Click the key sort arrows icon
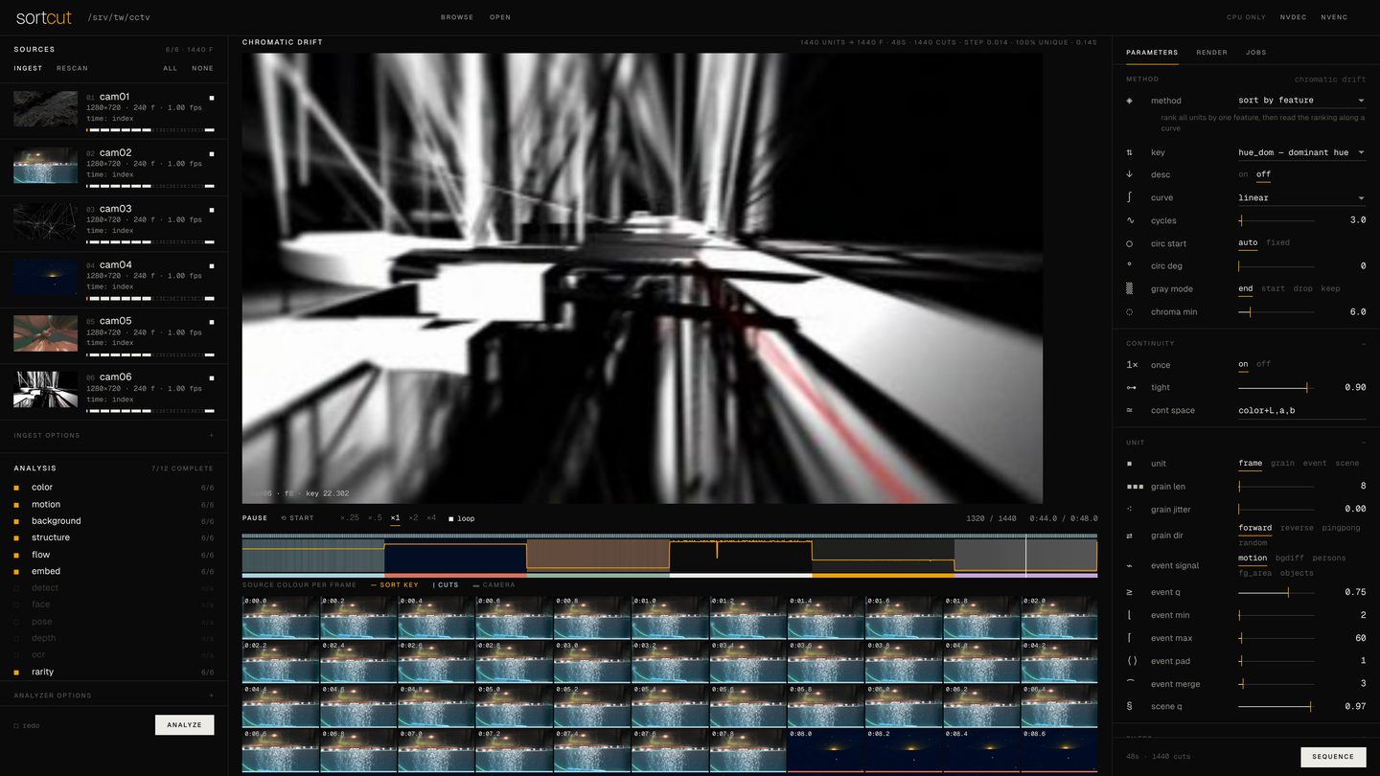The width and height of the screenshot is (1380, 776). point(1129,152)
